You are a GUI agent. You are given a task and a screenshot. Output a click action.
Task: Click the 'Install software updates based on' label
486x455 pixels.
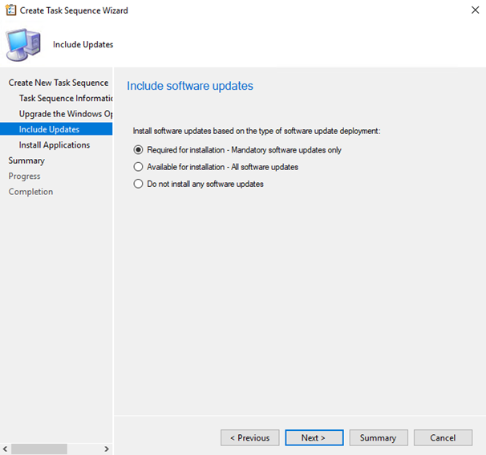click(257, 131)
